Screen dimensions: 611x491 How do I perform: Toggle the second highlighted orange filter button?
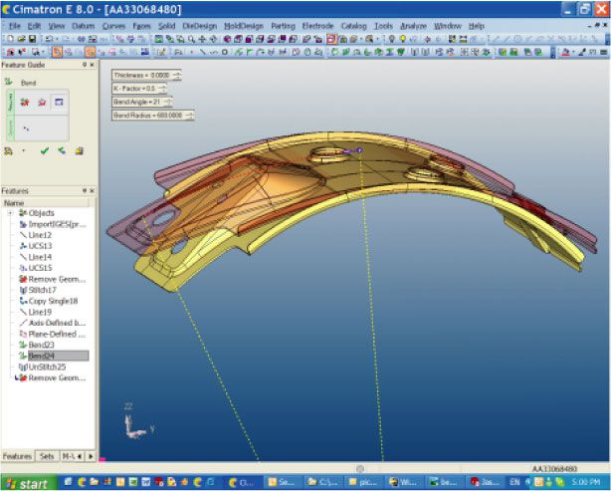90,52
